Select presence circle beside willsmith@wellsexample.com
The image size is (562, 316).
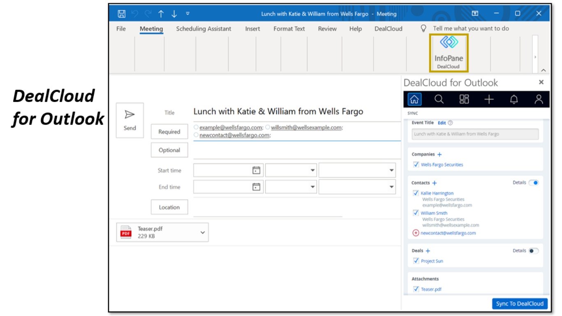coord(268,128)
